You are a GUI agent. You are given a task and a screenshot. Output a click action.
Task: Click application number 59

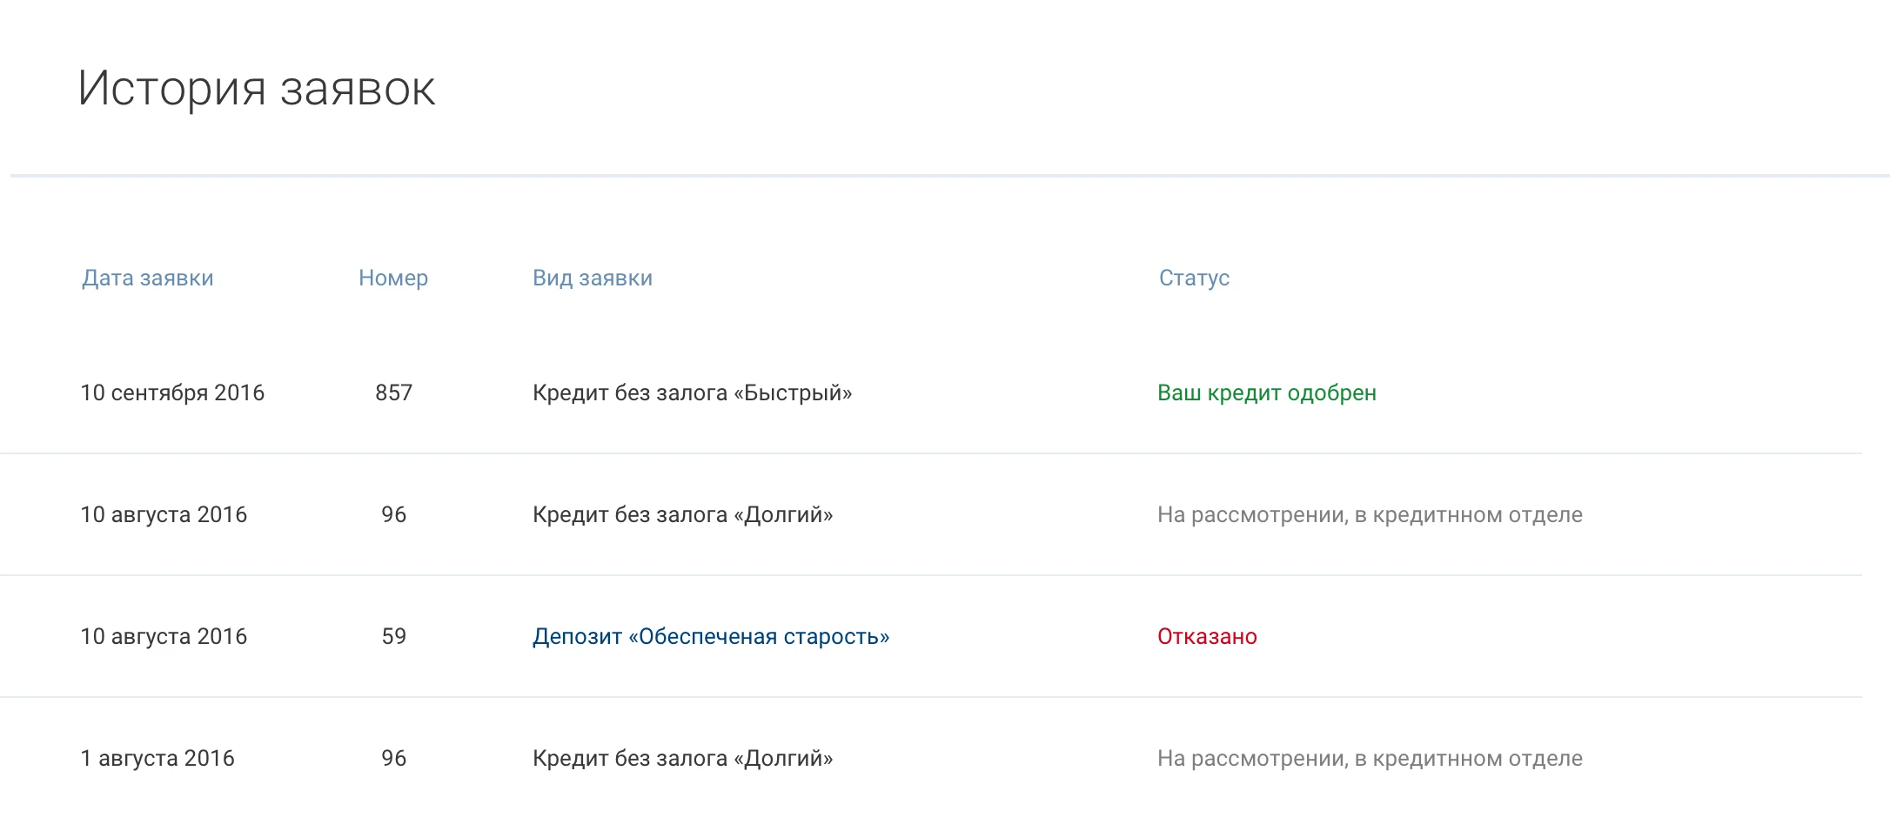393,637
